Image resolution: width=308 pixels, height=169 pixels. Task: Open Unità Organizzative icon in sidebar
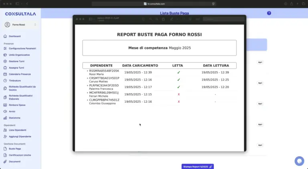tap(5, 55)
